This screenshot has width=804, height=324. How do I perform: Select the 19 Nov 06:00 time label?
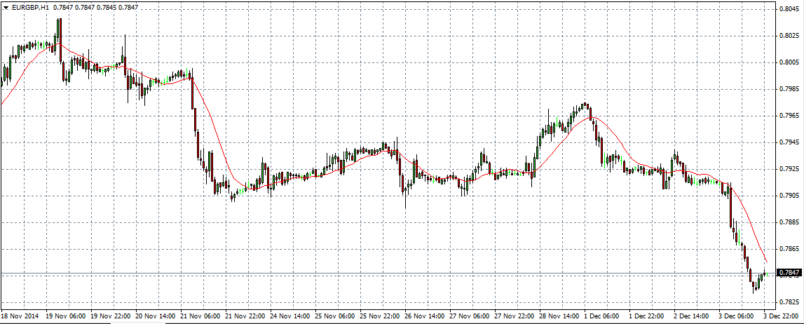[x=65, y=316]
